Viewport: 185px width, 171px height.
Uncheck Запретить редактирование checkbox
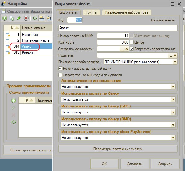click(x=132, y=49)
